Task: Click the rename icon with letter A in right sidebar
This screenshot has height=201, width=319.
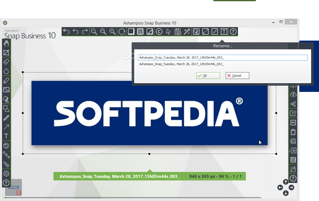Action: coord(293,151)
